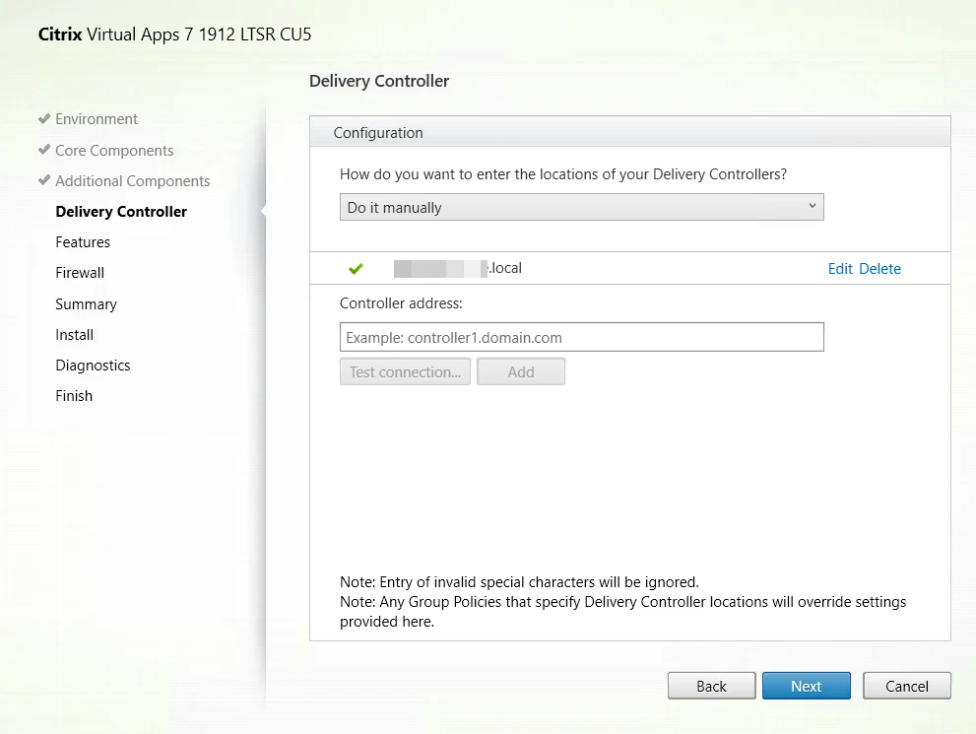Select the Summary step
The image size is (976, 734).
86,304
